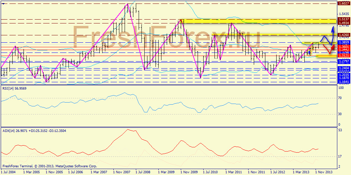Select the 1.1641 price level label

pos(343,82)
